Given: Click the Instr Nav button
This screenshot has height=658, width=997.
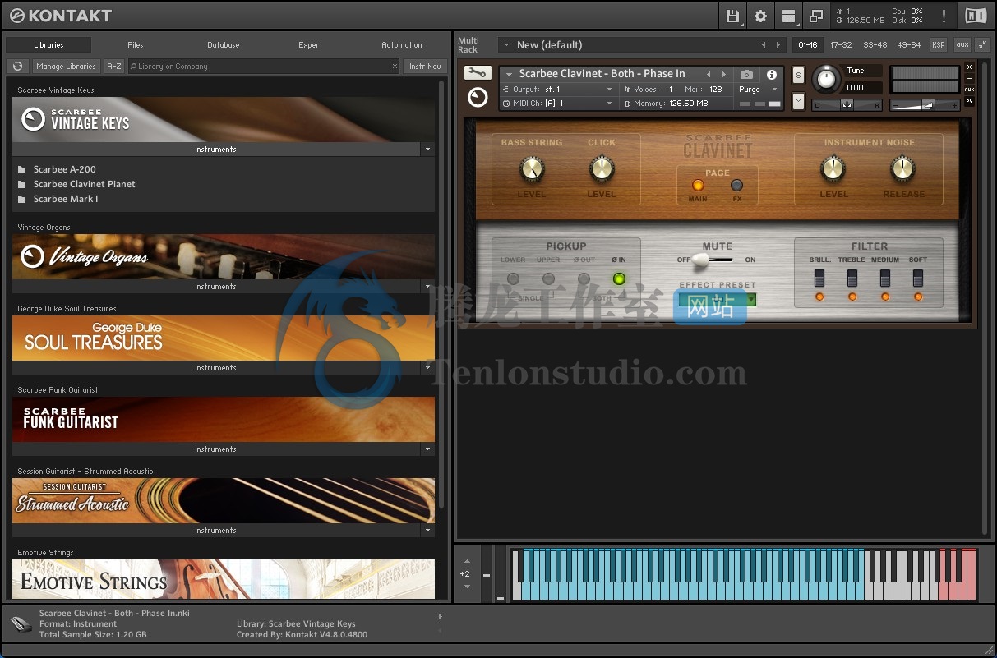Looking at the screenshot, I should [x=425, y=67].
